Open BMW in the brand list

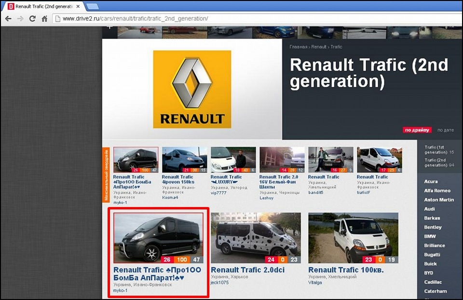point(430,236)
